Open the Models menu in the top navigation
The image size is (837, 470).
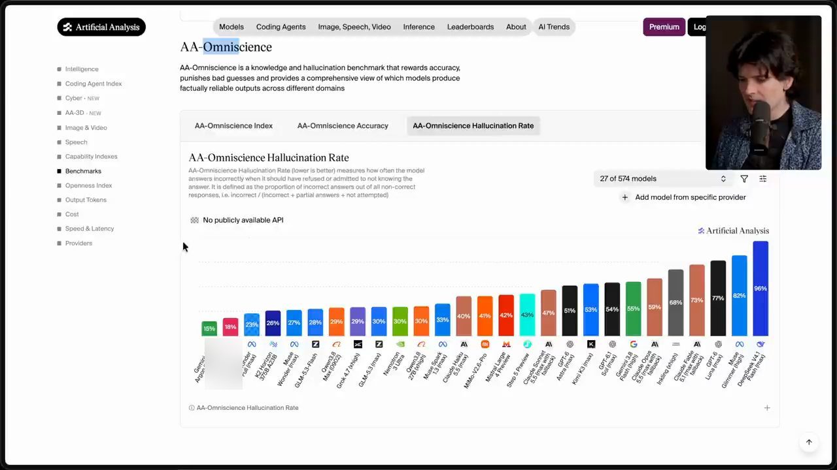[x=231, y=27]
